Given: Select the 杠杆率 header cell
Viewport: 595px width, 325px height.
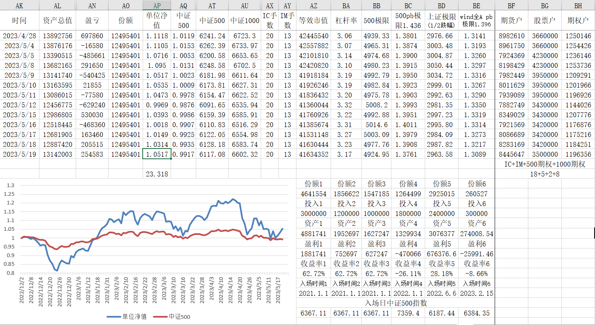Looking at the screenshot, I should (345, 21).
